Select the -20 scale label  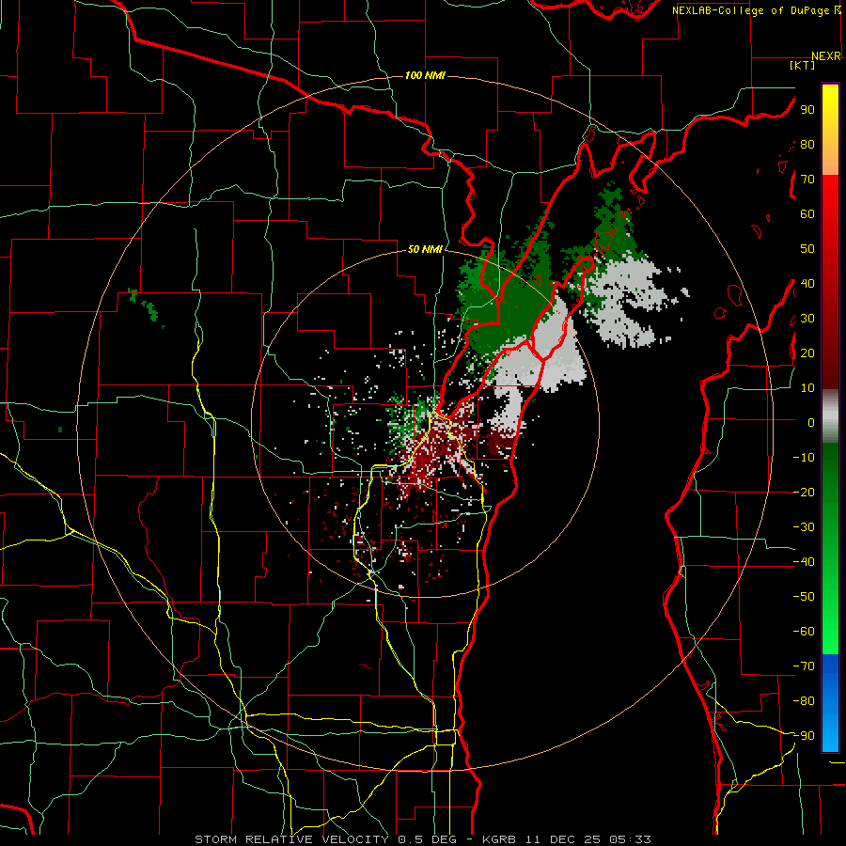804,493
